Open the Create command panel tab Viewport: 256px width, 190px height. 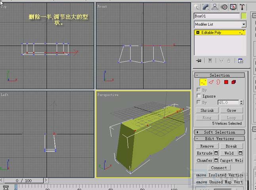[197, 7]
